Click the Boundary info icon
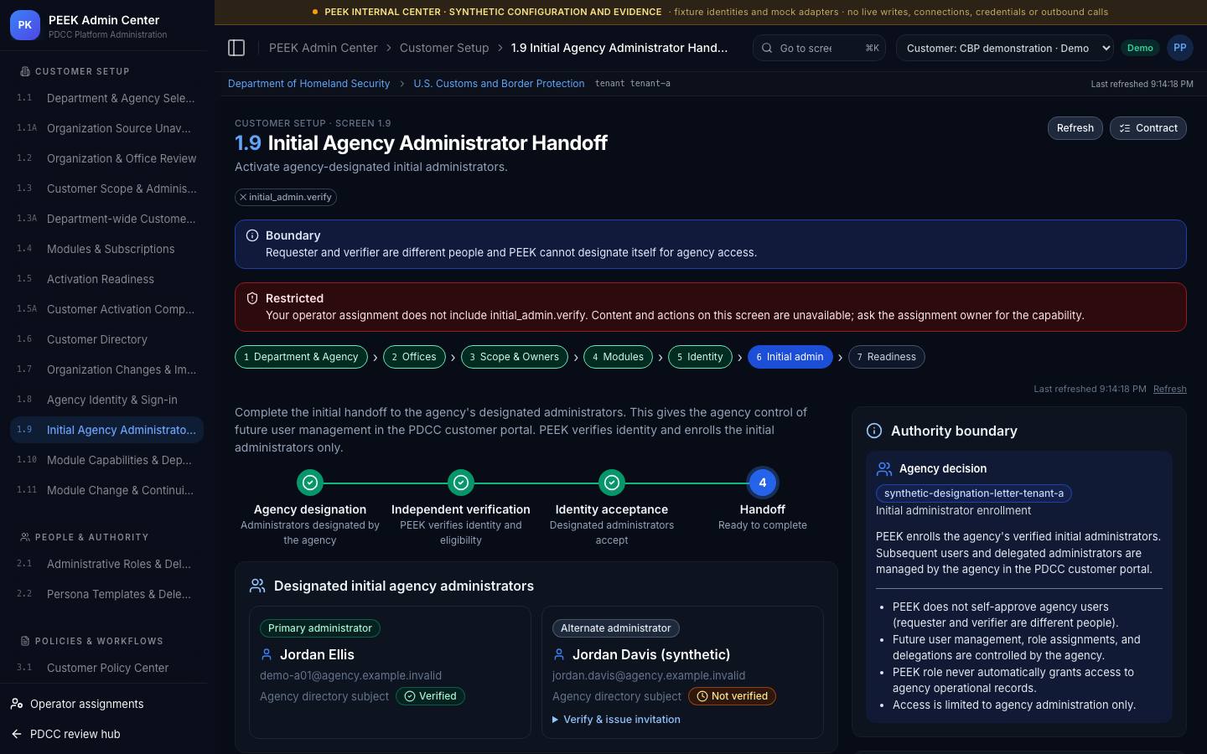The image size is (1207, 754). click(252, 235)
